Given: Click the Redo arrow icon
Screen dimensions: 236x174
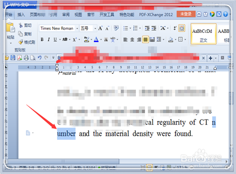Looking at the screenshot, I should tap(46, 58).
